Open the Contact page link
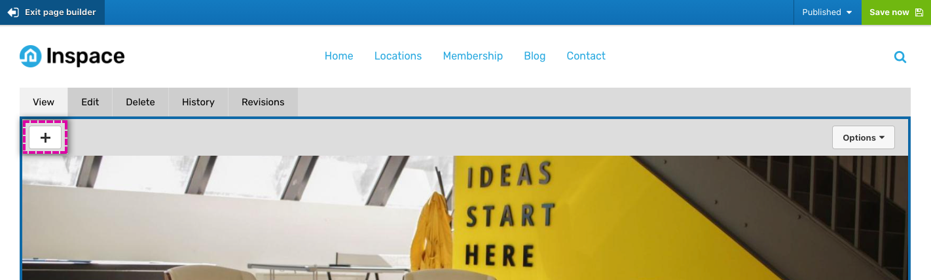 pyautogui.click(x=586, y=56)
